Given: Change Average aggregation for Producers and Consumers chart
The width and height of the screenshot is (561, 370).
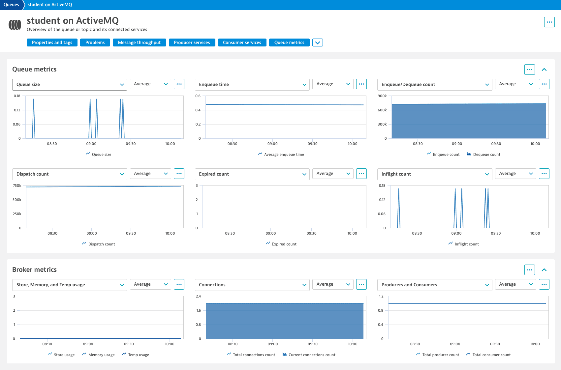Looking at the screenshot, I should click(x=515, y=284).
